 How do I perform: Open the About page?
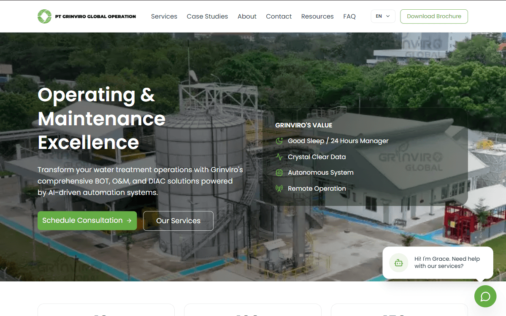coord(247,16)
